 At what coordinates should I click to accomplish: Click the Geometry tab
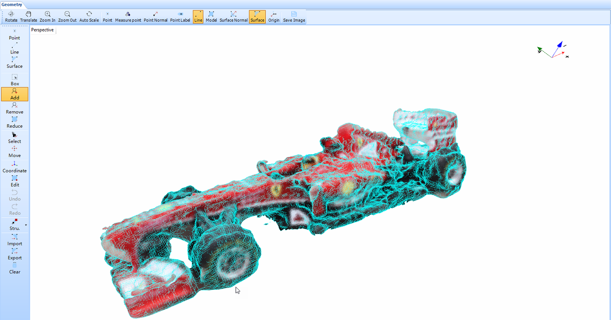click(x=12, y=4)
